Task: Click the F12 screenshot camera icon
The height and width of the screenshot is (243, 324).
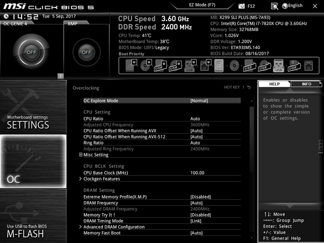Action: click(x=241, y=6)
